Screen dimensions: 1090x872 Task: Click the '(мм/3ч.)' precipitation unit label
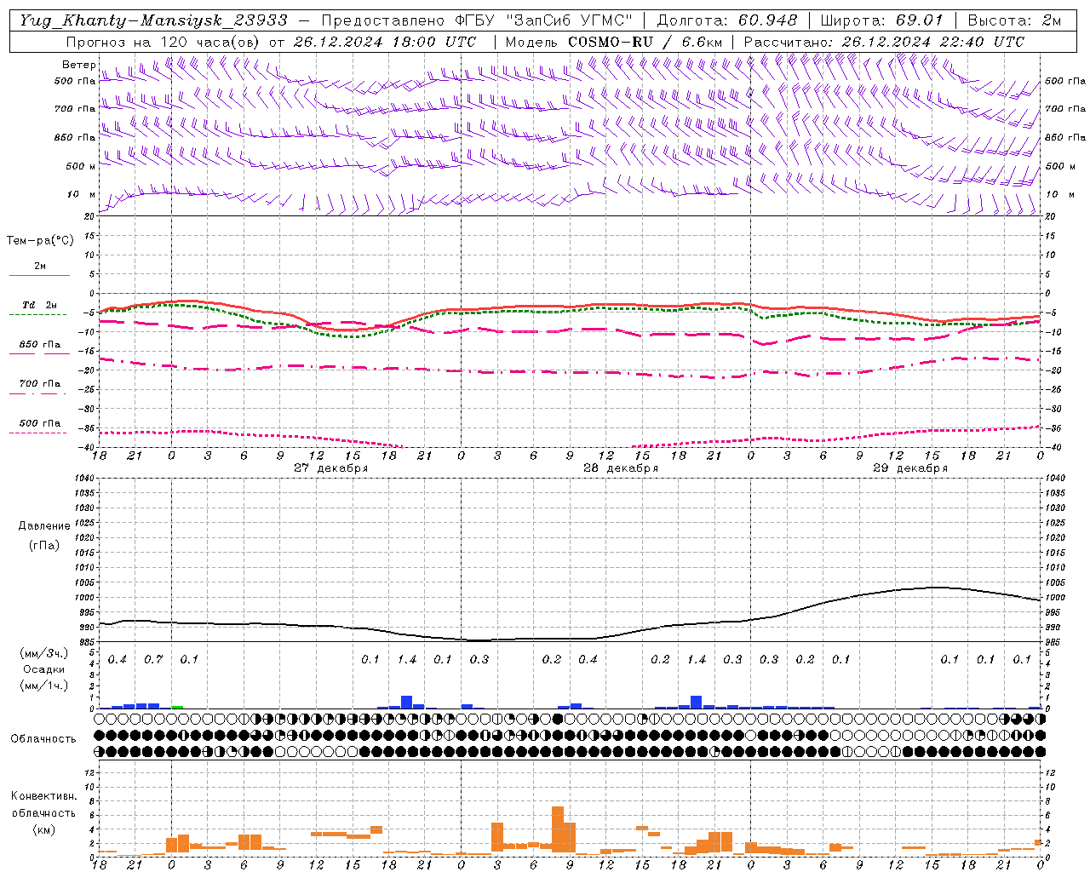(x=44, y=654)
